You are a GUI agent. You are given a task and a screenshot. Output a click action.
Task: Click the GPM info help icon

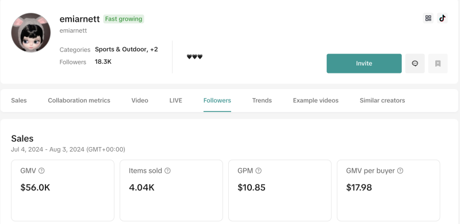coord(258,171)
